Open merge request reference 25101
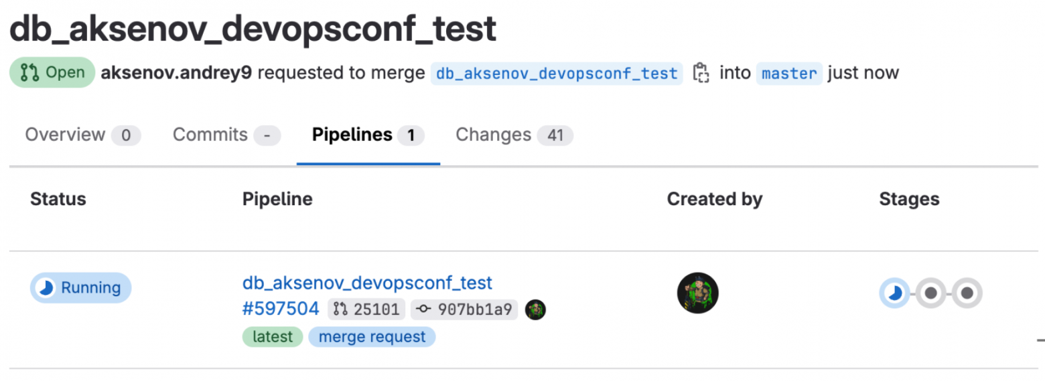 pyautogui.click(x=368, y=309)
